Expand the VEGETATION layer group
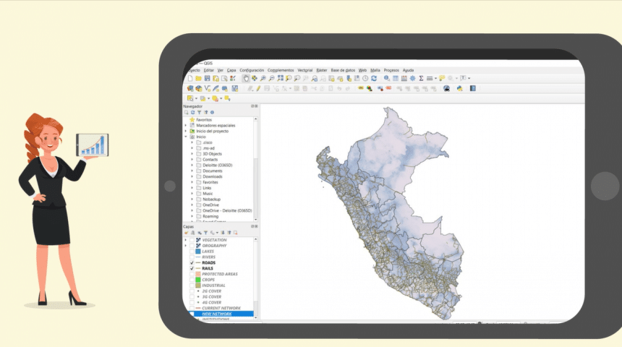This screenshot has height=347, width=622. click(186, 240)
